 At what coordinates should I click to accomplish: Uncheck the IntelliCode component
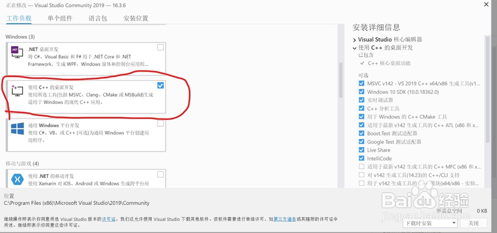[x=361, y=158]
